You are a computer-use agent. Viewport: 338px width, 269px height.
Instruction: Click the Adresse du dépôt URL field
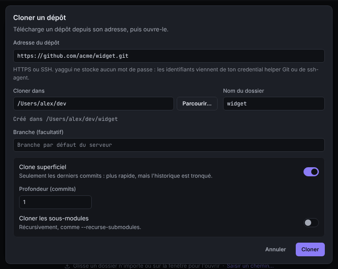point(169,56)
